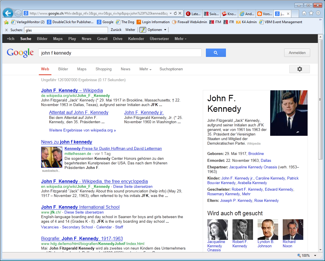The width and height of the screenshot is (325, 261).
Task: Open Google search settings gear
Action: (x=300, y=69)
